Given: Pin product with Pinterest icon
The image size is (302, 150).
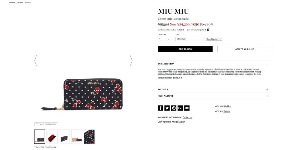Looking at the screenshot, I should (174, 108).
